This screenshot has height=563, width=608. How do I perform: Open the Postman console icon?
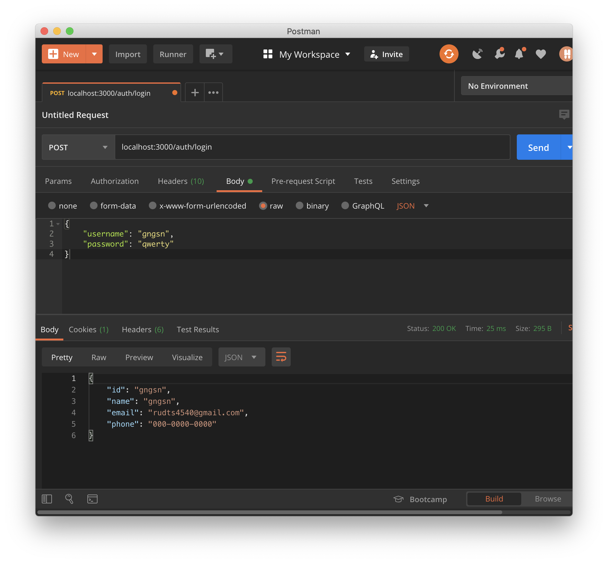[92, 499]
